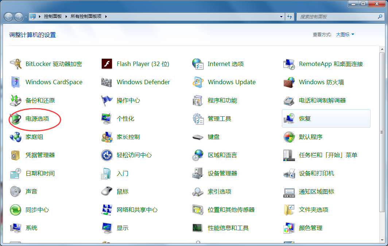The height and width of the screenshot is (246, 388).
Task: Launch the Flash Player (32 位) icon
Action: (x=107, y=64)
